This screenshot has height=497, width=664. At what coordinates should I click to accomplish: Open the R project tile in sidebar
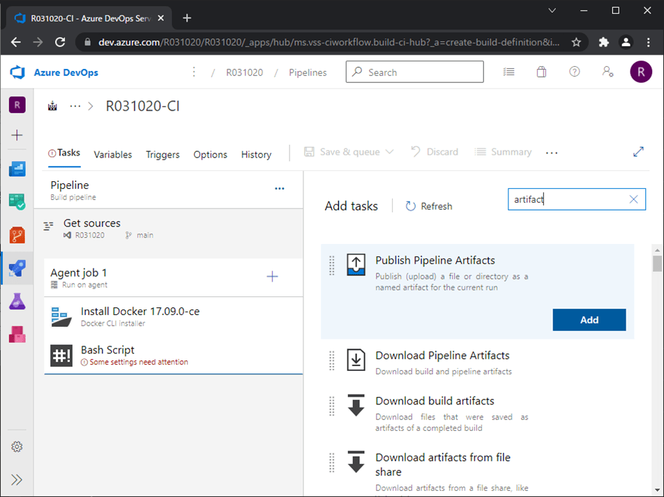pos(17,105)
